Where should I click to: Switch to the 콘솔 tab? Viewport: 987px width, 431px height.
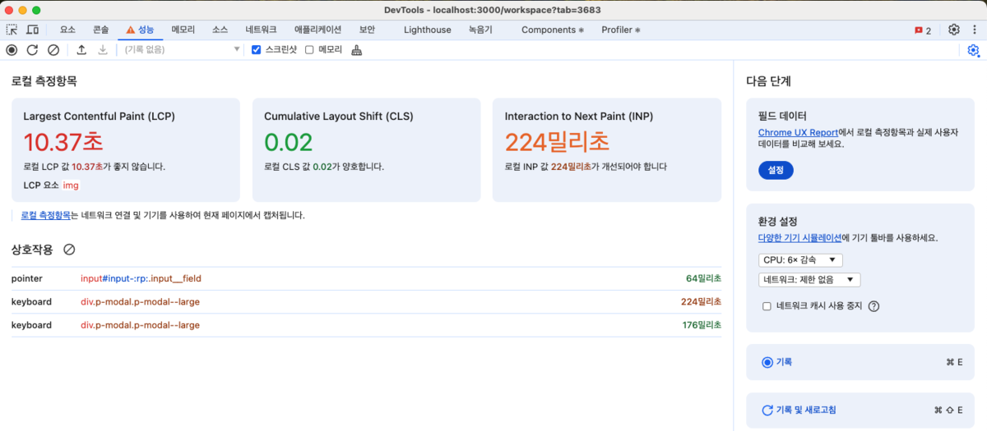[x=100, y=30]
